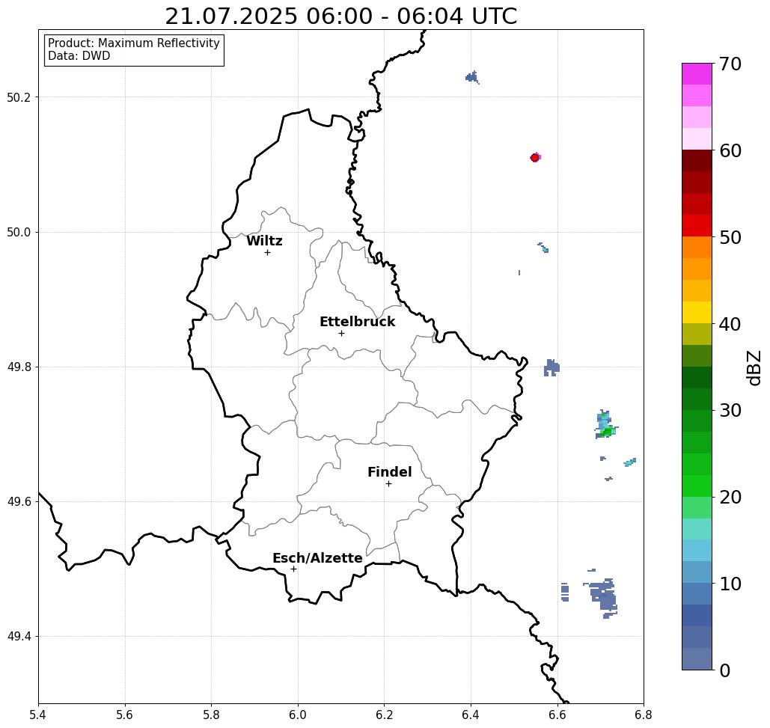The image size is (770, 728).
Task: Click the colorbar tick label 40
Action: (x=730, y=324)
